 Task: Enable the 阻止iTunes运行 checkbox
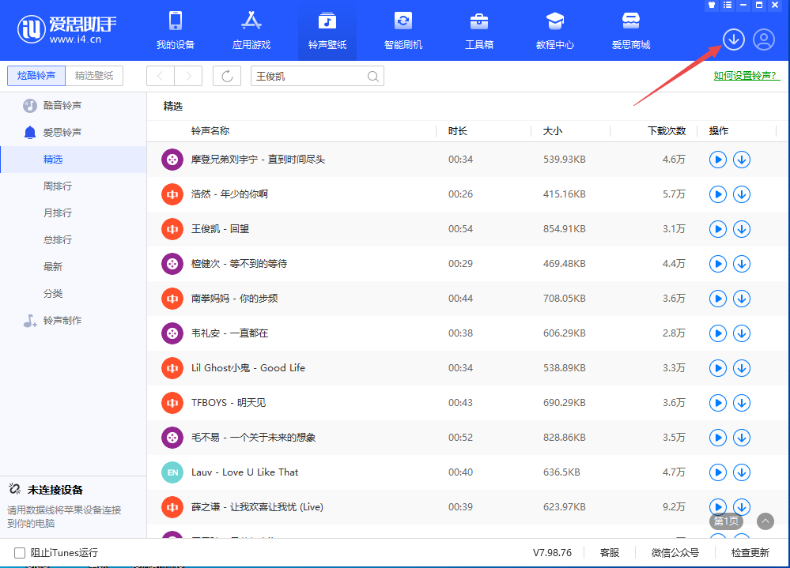[20, 553]
